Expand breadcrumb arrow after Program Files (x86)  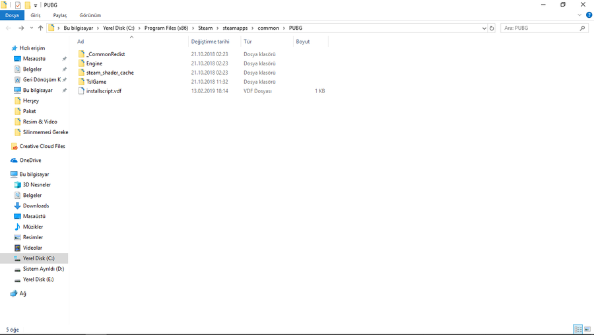(193, 28)
